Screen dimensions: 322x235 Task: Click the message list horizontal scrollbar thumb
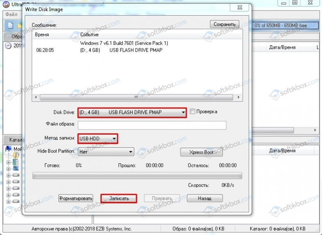136,97
